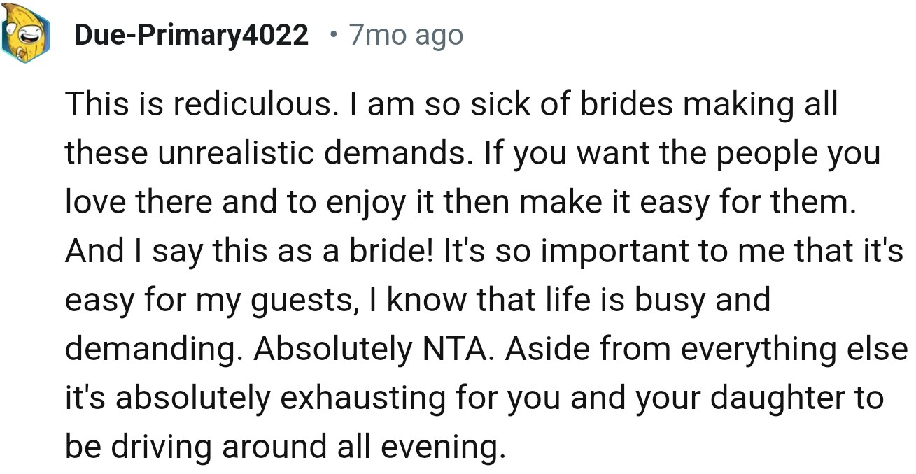Click the "7mo ago" comment timestamp

pyautogui.click(x=405, y=35)
